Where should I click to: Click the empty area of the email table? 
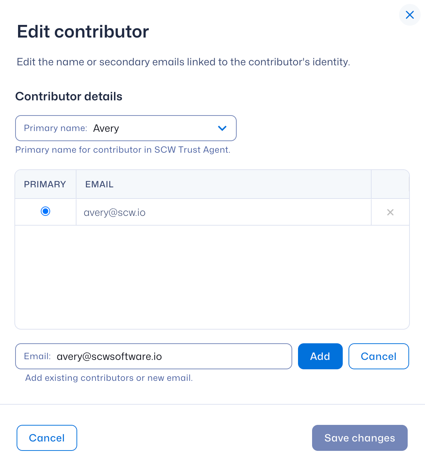pyautogui.click(x=212, y=277)
